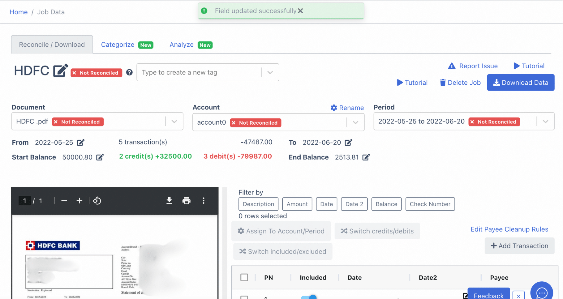
Task: Open the Account selector dropdown
Action: click(355, 122)
